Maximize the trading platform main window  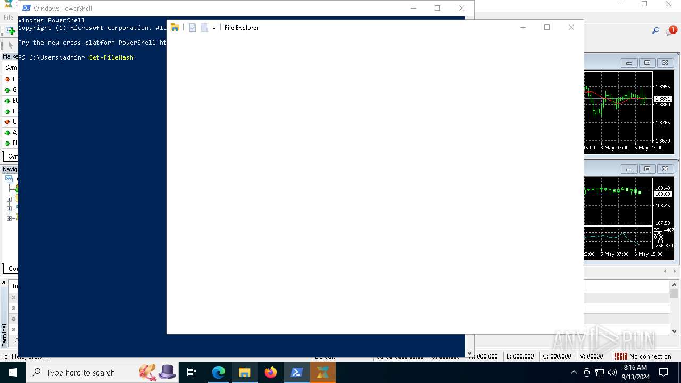point(644,4)
